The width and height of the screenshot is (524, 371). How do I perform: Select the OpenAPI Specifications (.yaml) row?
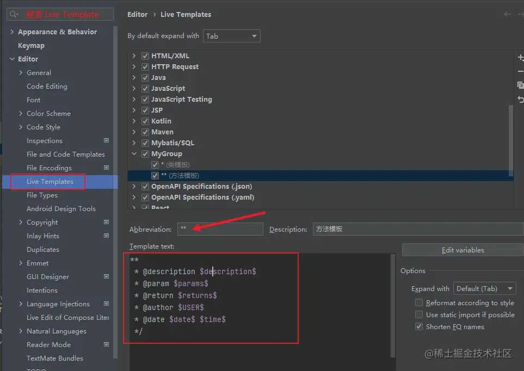click(x=320, y=197)
